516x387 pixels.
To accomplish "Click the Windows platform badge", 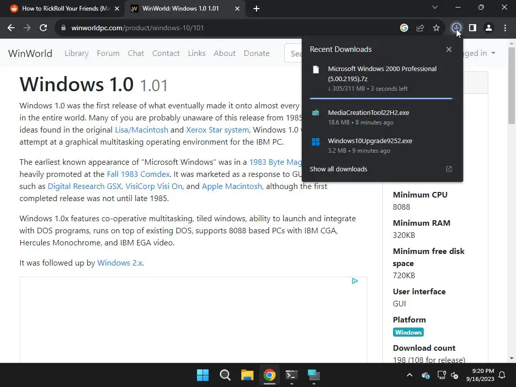I will click(408, 333).
